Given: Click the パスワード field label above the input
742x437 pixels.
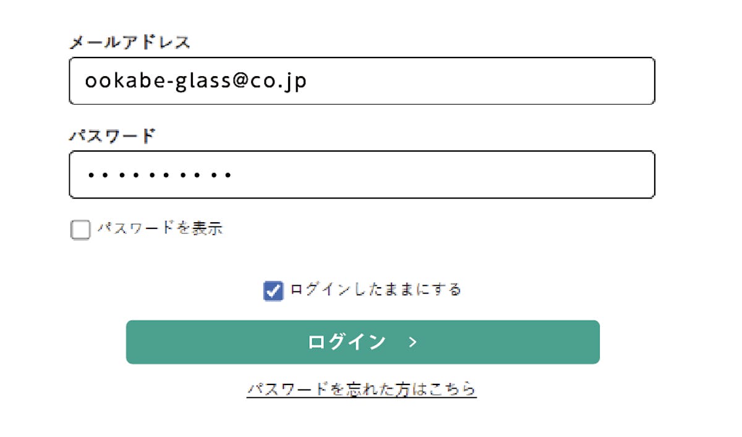Looking at the screenshot, I should (112, 136).
